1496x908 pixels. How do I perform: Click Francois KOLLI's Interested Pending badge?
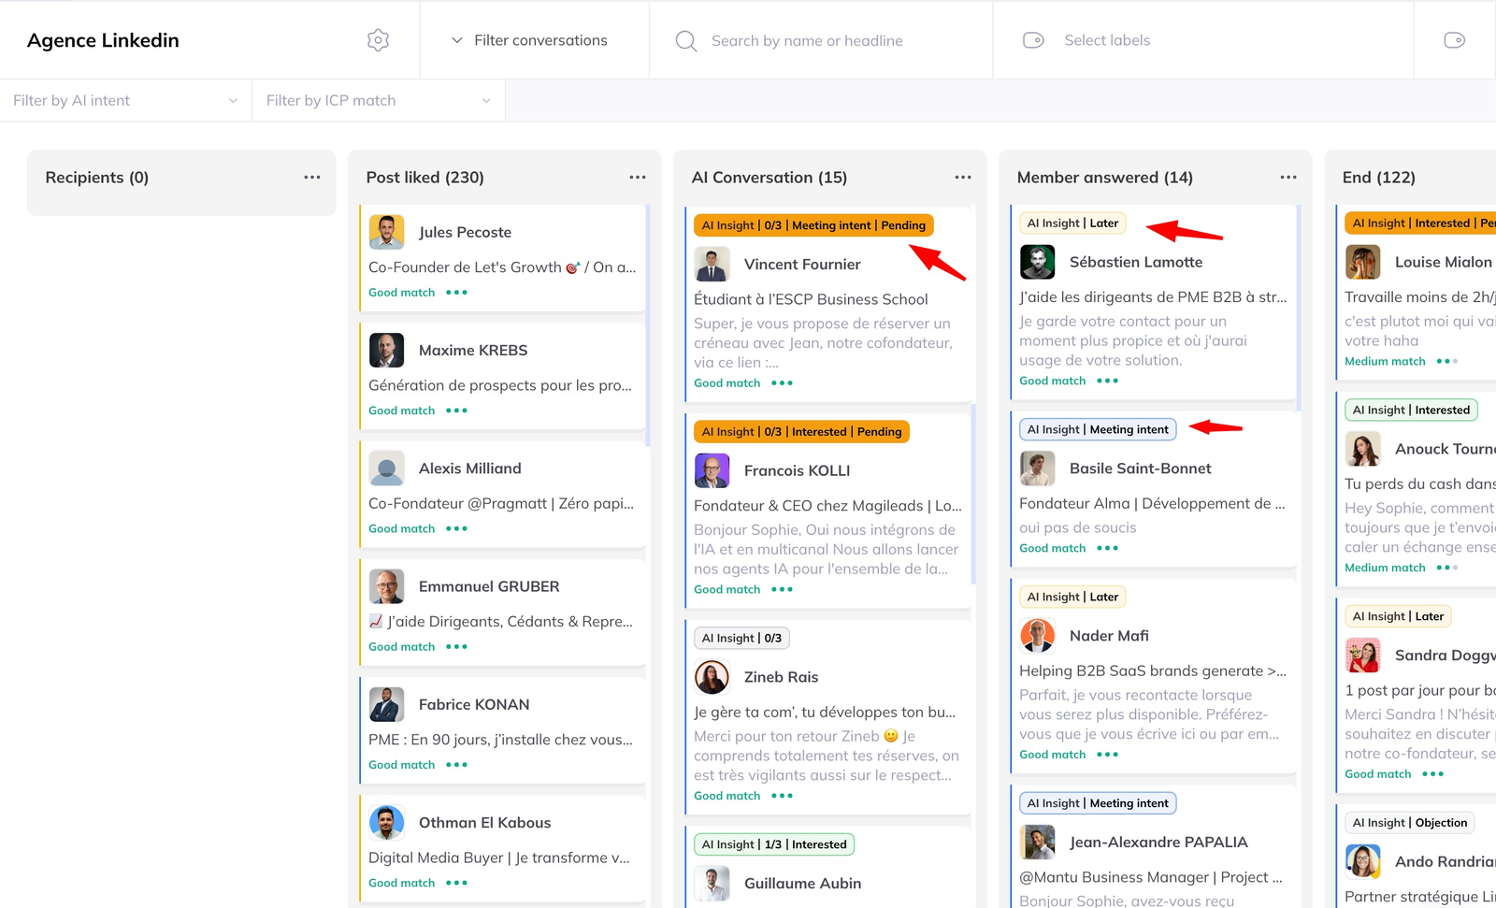click(x=801, y=432)
